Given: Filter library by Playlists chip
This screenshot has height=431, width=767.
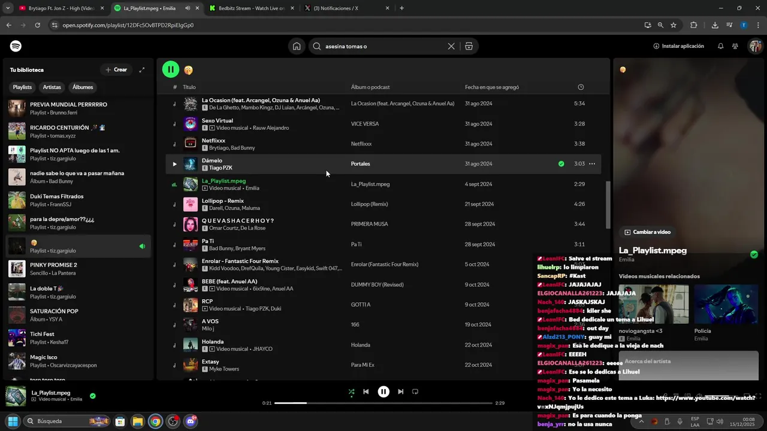Looking at the screenshot, I should [22, 87].
